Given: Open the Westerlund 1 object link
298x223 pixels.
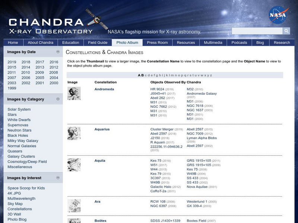Looking at the screenshot, I should click(197, 201).
